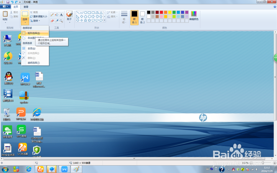Open Internet Explorer in the taskbar
This screenshot has height=173, width=277.
(x=29, y=169)
